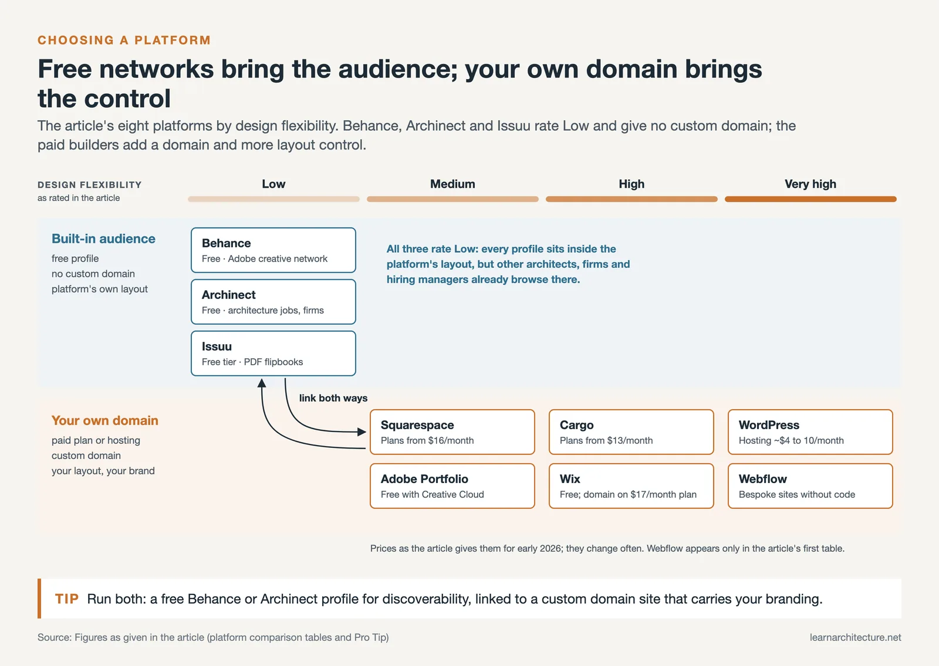Click the Medium flexibility color bar
The height and width of the screenshot is (666, 939).
tap(452, 199)
